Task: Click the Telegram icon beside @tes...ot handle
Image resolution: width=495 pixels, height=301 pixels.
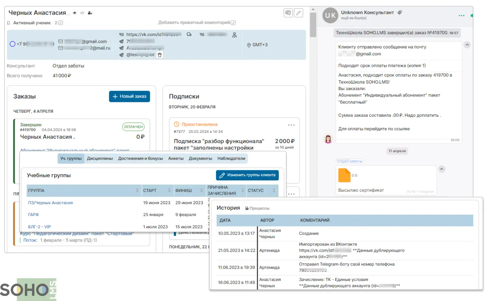Action: coord(122,55)
